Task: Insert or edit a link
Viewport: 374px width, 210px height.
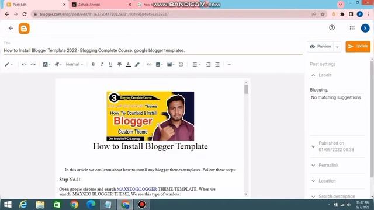Action: pos(150,64)
